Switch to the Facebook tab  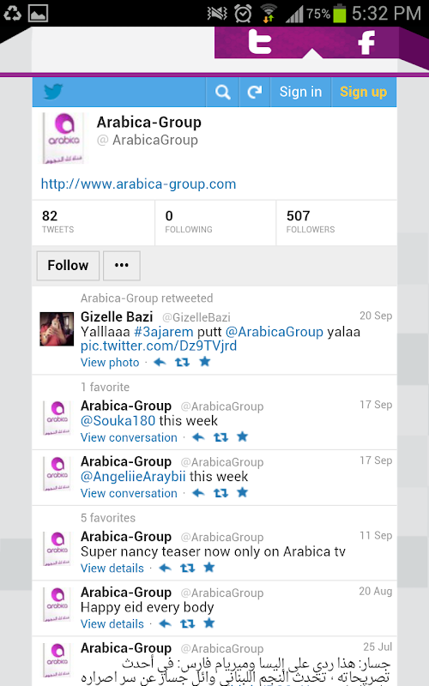click(x=367, y=42)
